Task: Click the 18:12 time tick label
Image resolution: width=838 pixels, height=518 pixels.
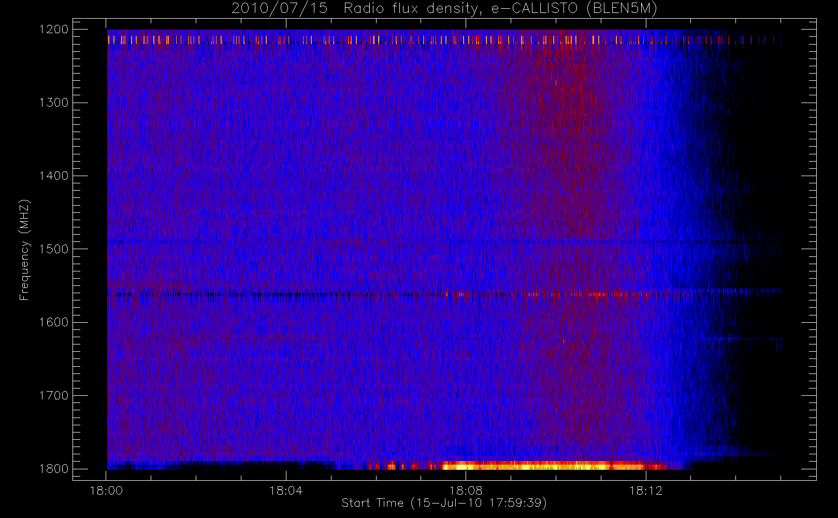Action: point(646,491)
